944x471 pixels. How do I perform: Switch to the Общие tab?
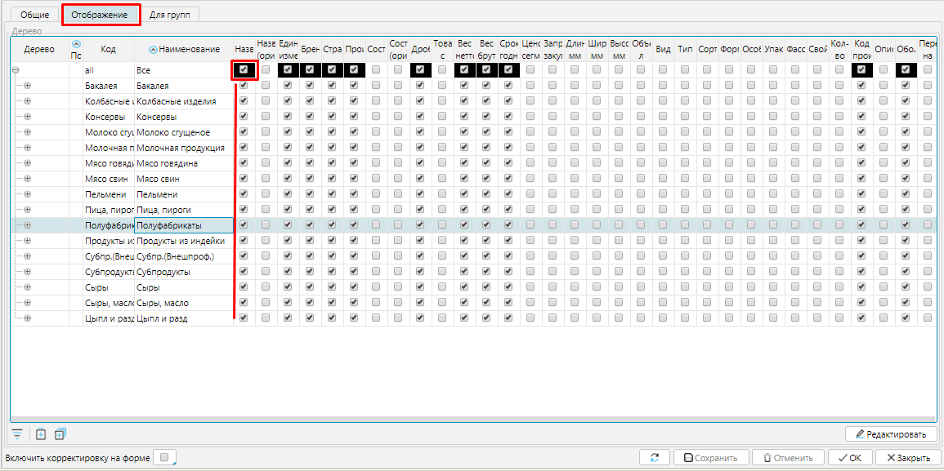point(34,16)
